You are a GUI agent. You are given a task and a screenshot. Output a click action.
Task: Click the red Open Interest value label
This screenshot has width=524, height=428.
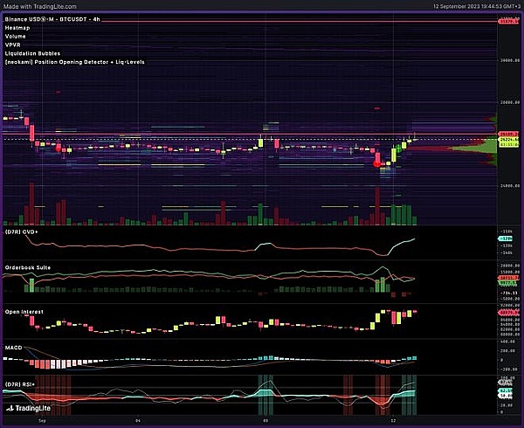[507, 312]
